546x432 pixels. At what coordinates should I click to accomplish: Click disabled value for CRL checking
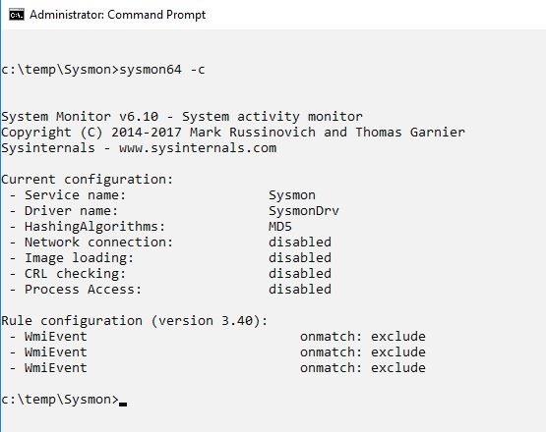(x=300, y=274)
